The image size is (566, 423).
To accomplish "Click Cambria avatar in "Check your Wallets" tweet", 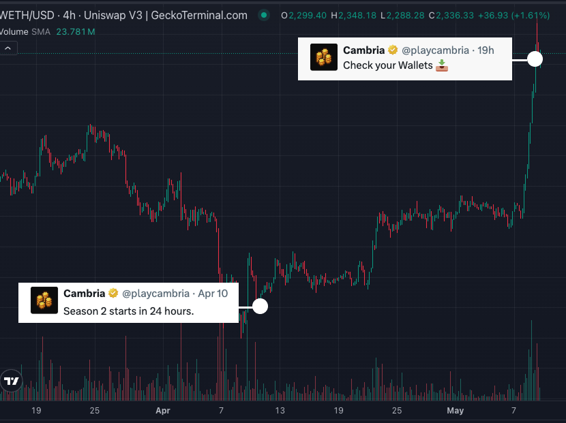I will click(324, 57).
